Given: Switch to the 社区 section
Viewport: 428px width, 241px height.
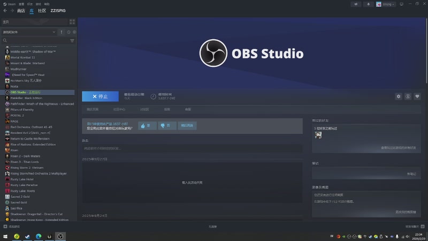Looking at the screenshot, I should pos(42,11).
